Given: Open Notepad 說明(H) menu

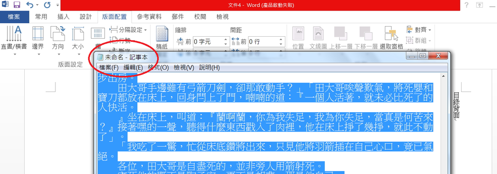Looking at the screenshot, I should point(209,67).
